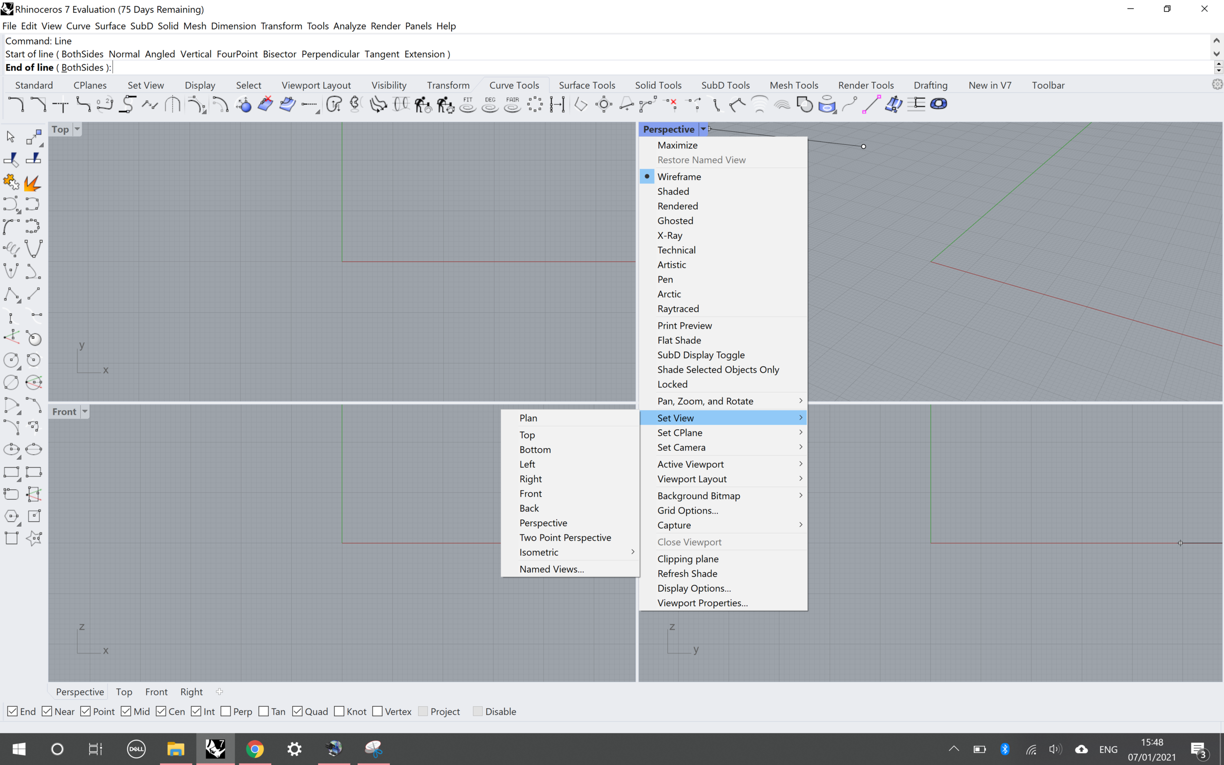Toggle the Quad osnap checkbox
The image size is (1224, 765).
(x=298, y=711)
